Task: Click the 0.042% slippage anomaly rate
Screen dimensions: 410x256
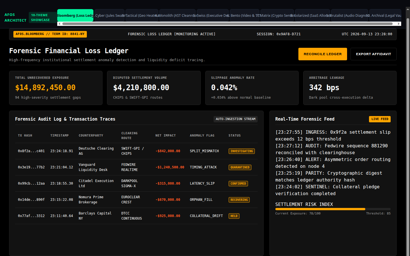Action: click(224, 88)
